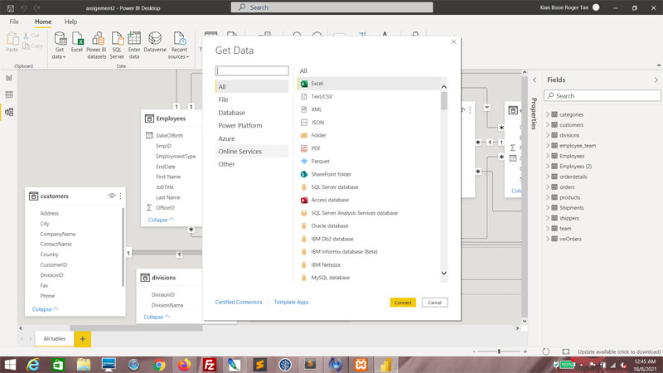Click the Save icon in title bar
Screen dimensions: 663x373
coord(11,7)
